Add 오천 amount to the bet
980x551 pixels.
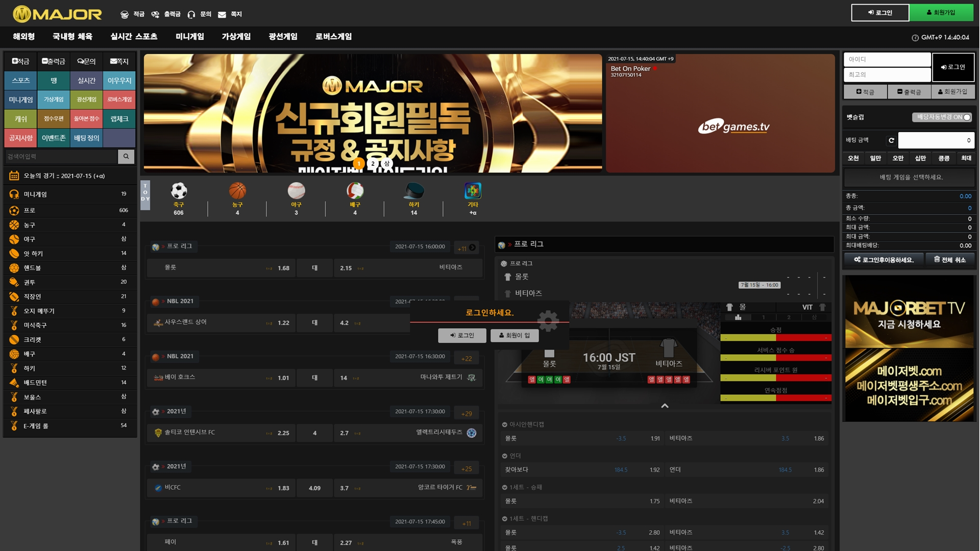tap(853, 158)
